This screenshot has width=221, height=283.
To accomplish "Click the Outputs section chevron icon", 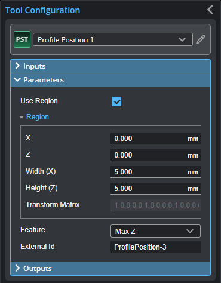I will point(17,268).
